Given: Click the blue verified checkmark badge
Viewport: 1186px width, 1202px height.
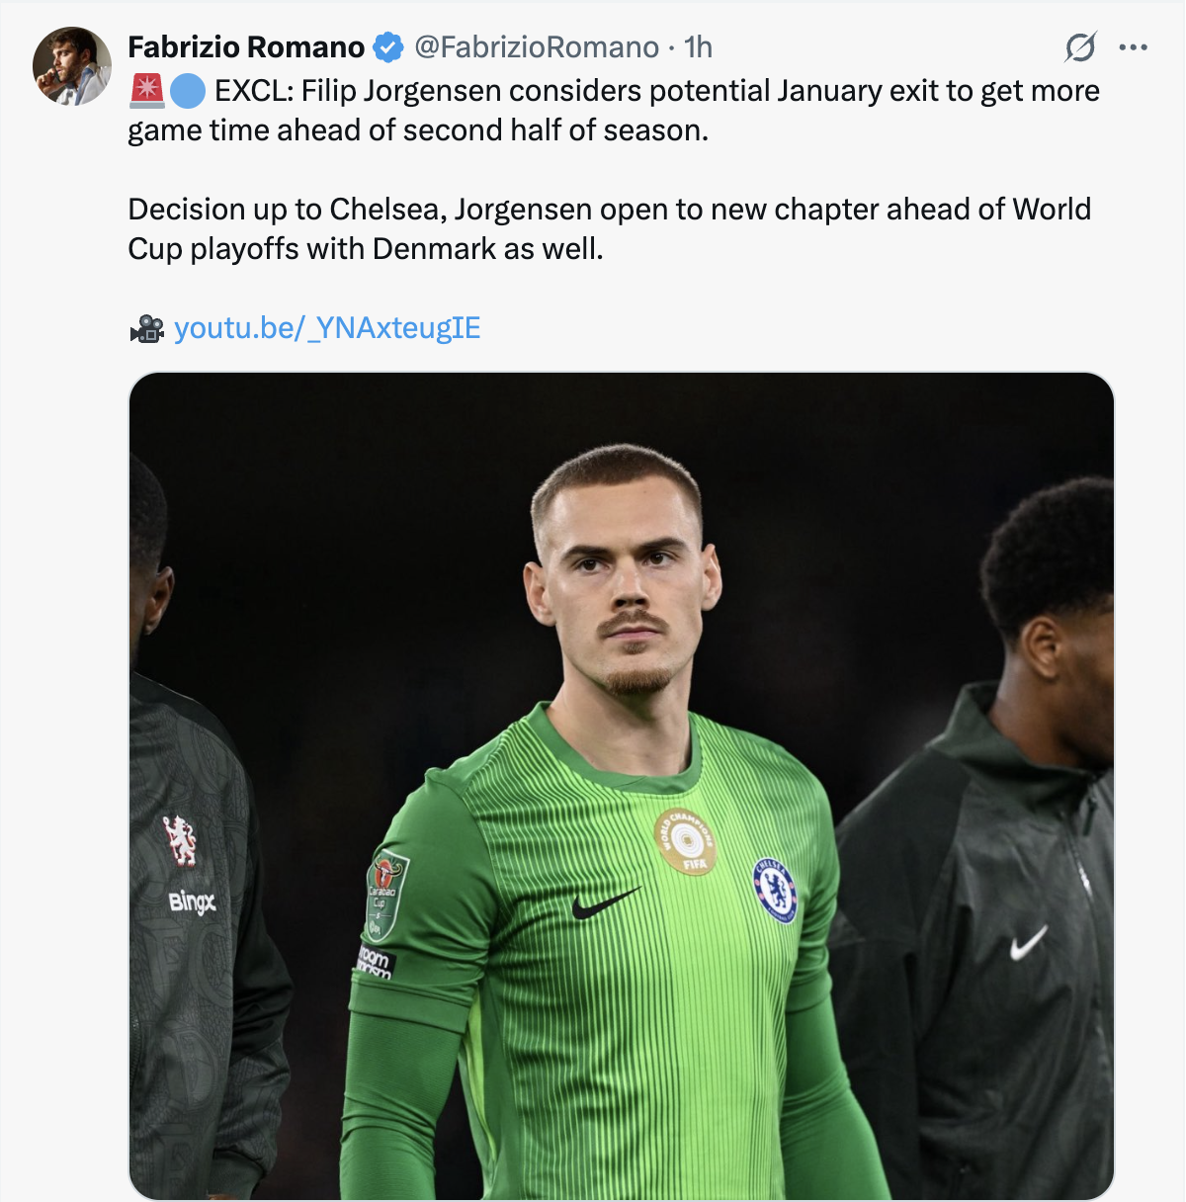Looking at the screenshot, I should click(388, 47).
